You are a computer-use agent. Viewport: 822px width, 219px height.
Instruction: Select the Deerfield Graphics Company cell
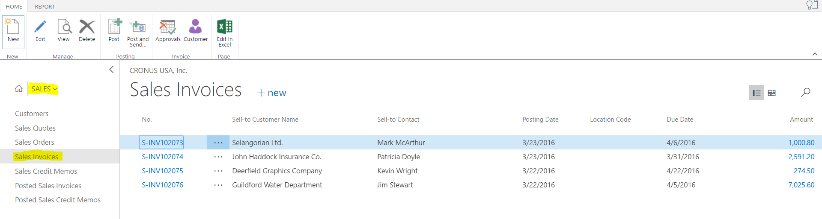click(x=277, y=171)
